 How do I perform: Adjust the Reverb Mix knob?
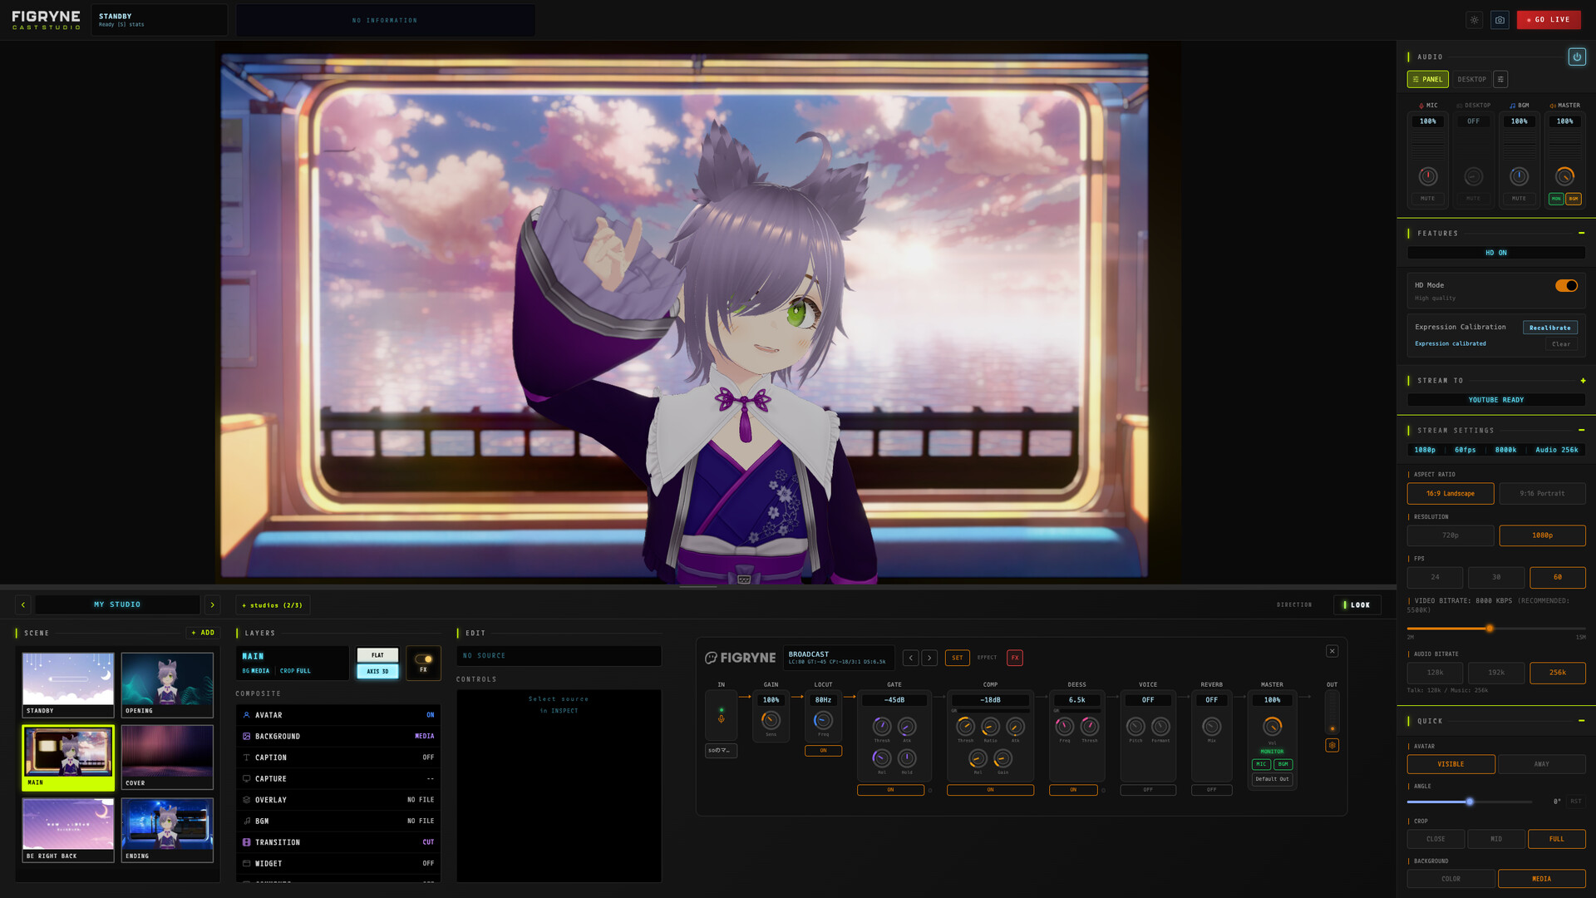1211,727
